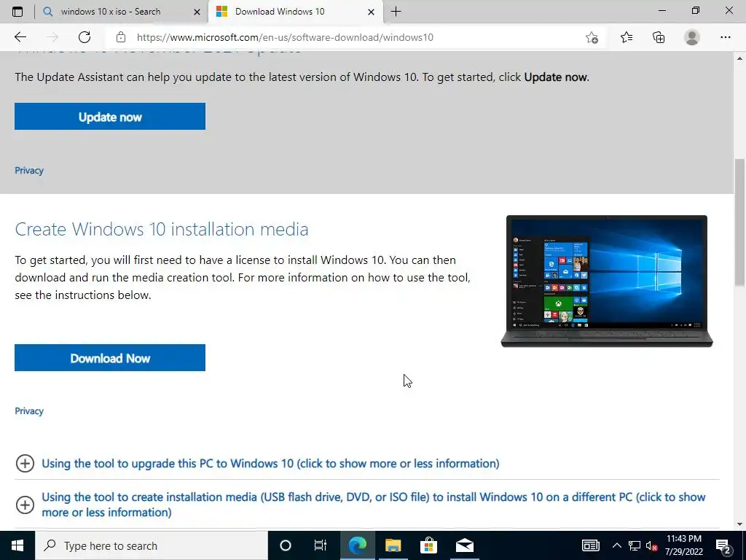Open the Favorites list icon

point(627,37)
